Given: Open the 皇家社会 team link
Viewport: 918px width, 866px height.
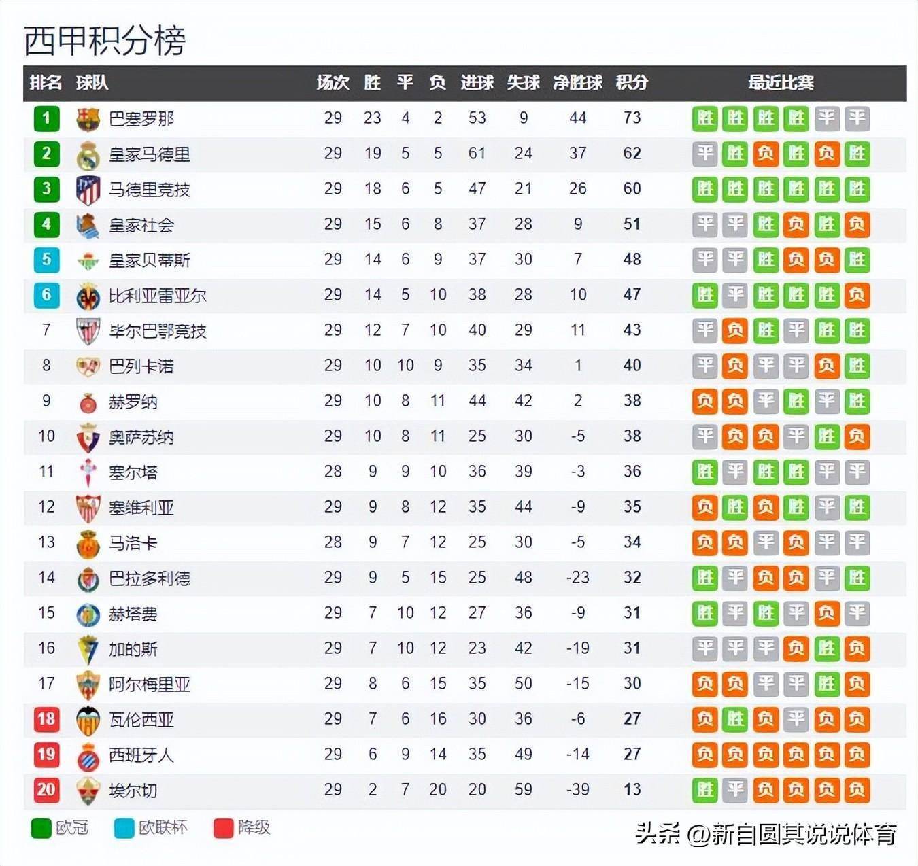Looking at the screenshot, I should (x=141, y=225).
